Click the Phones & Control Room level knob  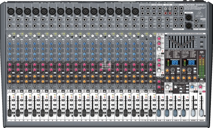(176, 87)
